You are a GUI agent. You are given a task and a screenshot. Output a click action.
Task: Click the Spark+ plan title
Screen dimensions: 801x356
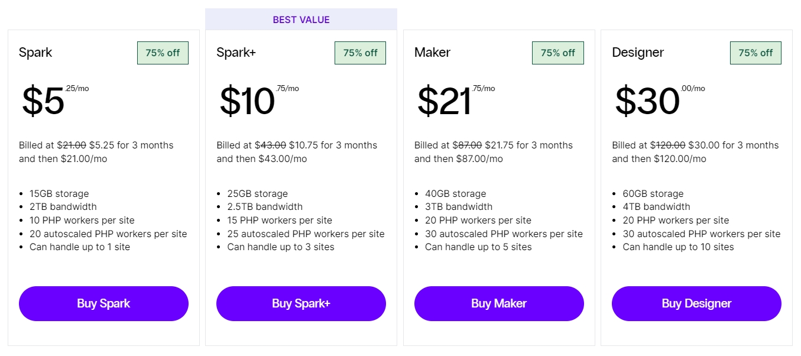pos(236,53)
